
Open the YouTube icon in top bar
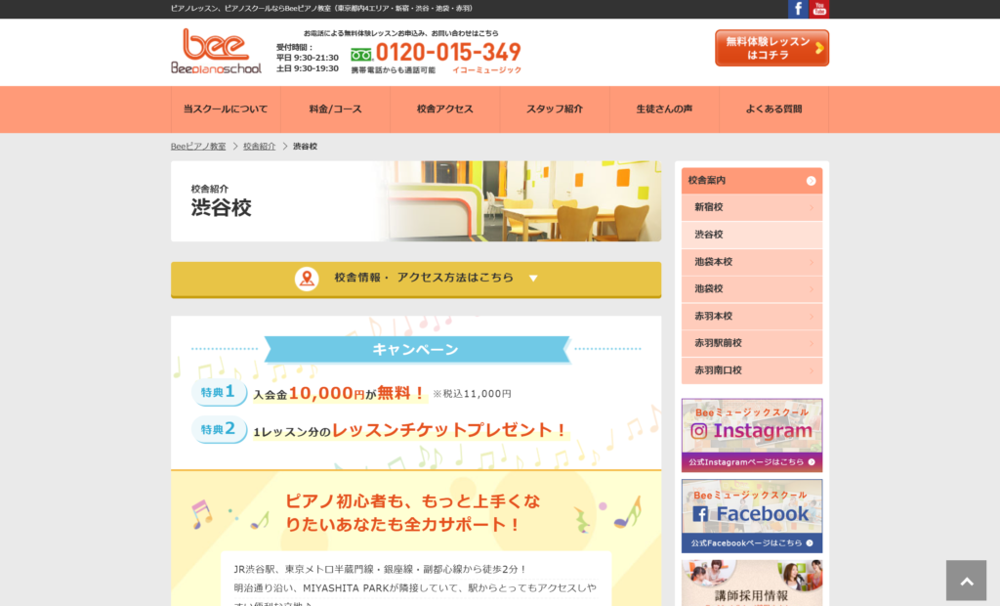[x=819, y=9]
